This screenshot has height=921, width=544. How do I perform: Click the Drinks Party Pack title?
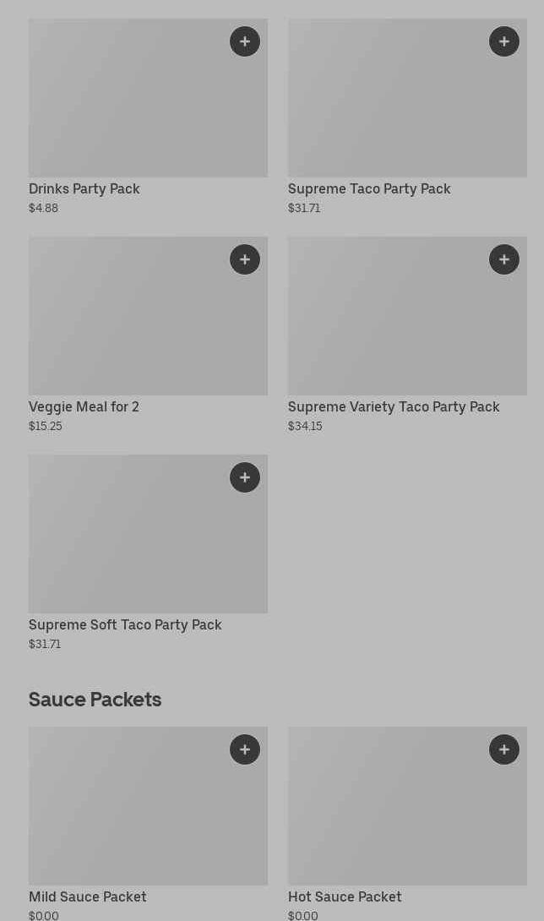tap(84, 188)
